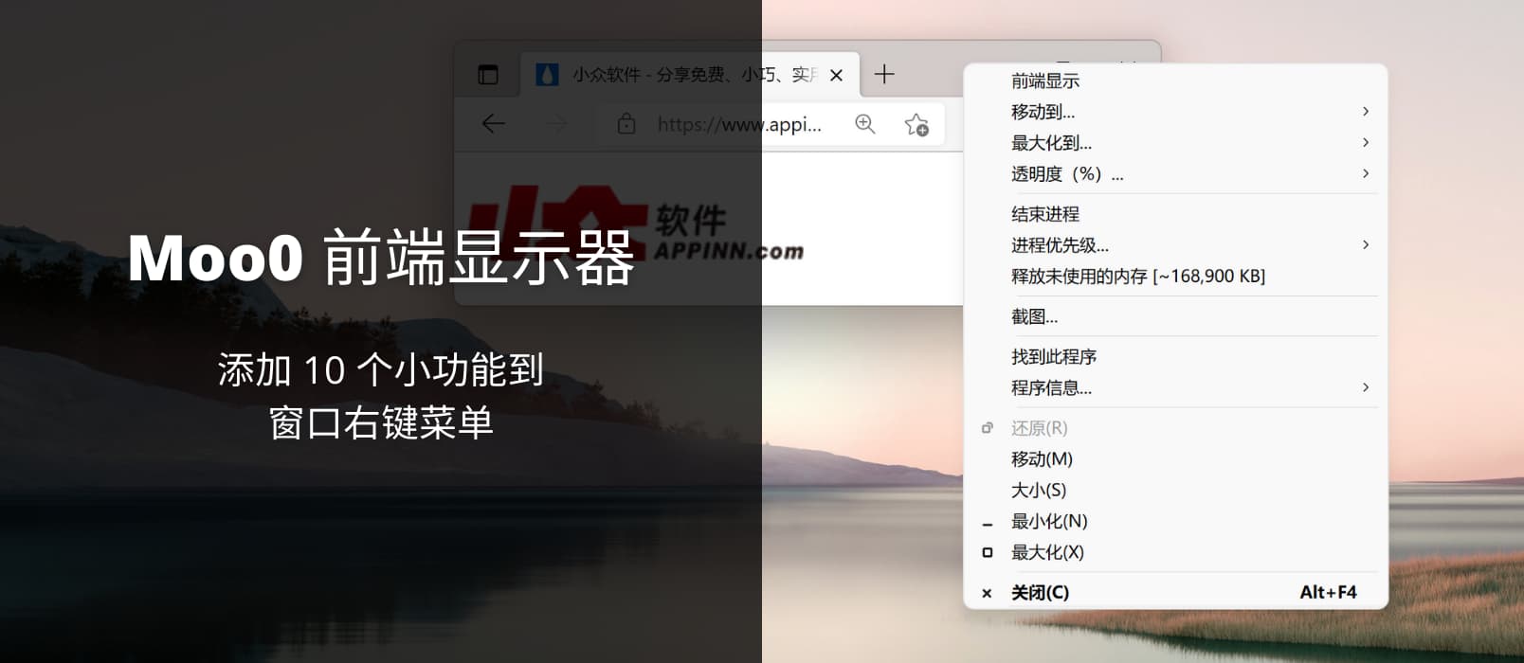
Task: Click the X icon beside 关闭(C)
Action: (987, 593)
